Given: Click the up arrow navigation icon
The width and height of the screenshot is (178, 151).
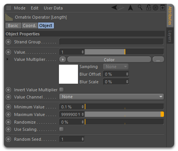Looking at the screenshot, I should coord(130,8).
